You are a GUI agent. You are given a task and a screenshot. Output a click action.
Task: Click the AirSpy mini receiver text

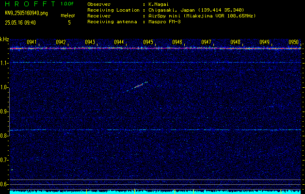[202, 16]
